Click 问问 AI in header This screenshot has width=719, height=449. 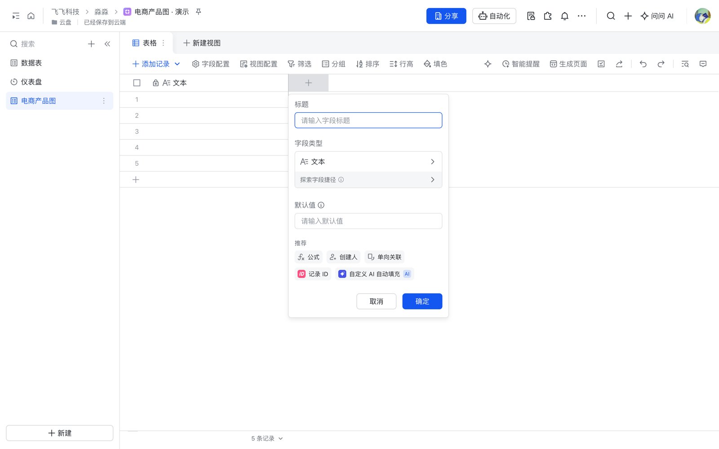(x=657, y=16)
